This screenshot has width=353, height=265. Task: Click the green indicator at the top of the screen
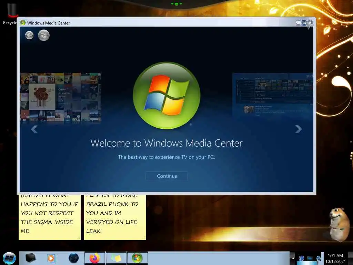point(176,4)
